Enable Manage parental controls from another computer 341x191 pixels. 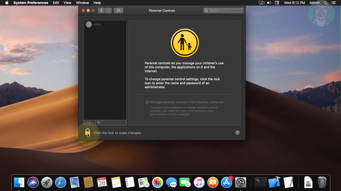pos(147,102)
